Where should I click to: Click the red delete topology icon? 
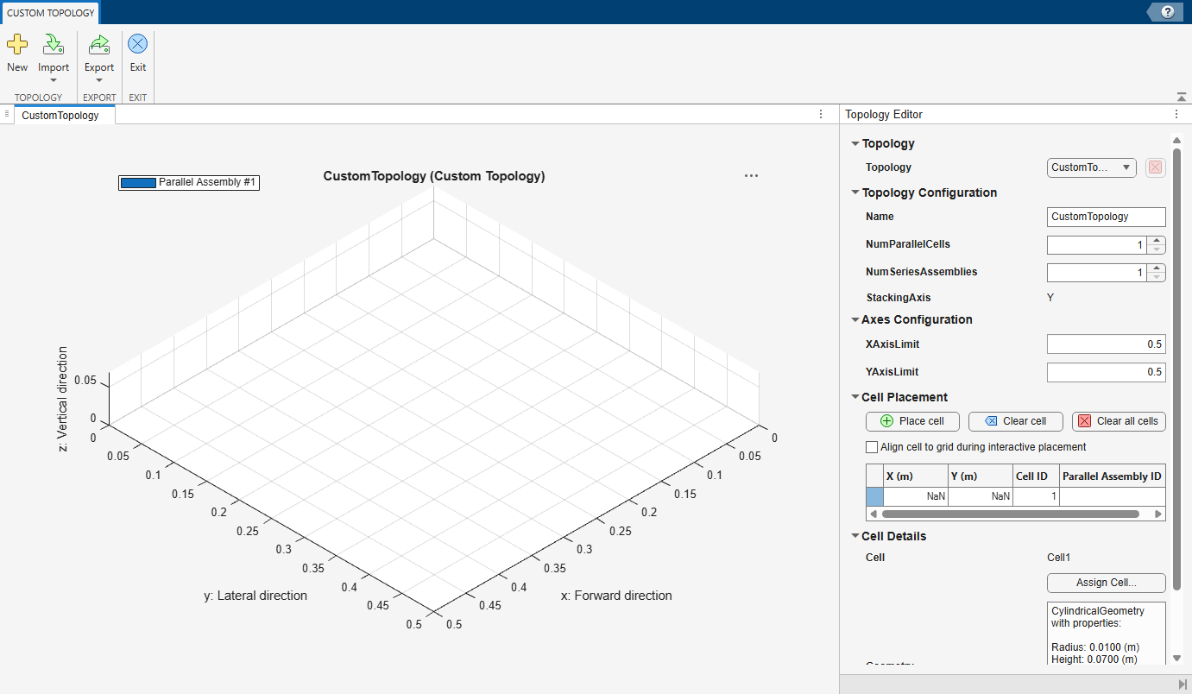(x=1155, y=167)
